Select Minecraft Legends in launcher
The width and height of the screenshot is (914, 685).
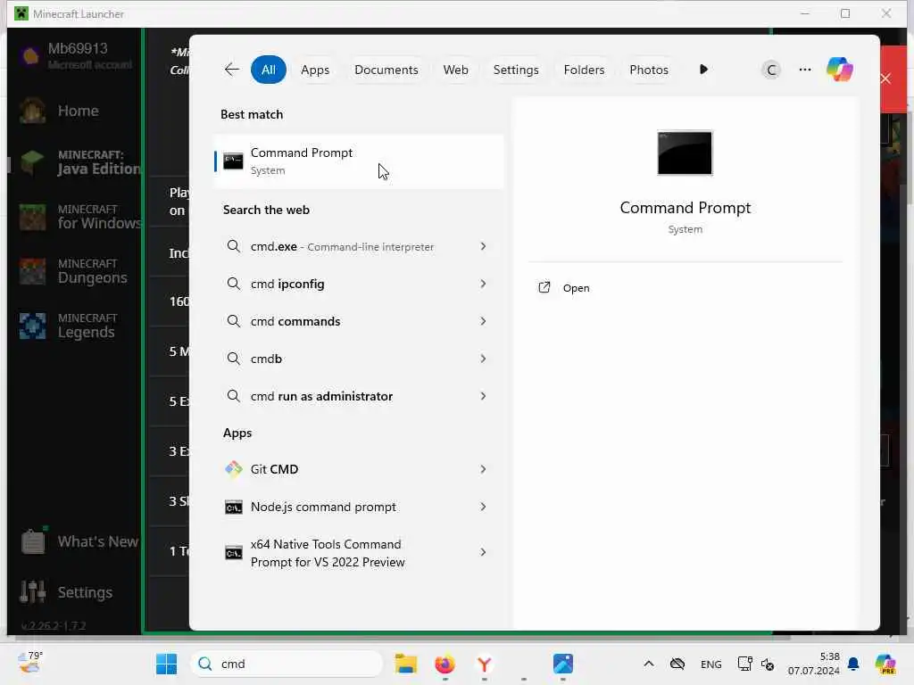[70, 326]
